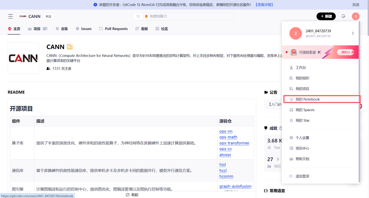This screenshot has height=198, width=369.
Task: Switch to 合集 tab
Action: (61, 29)
